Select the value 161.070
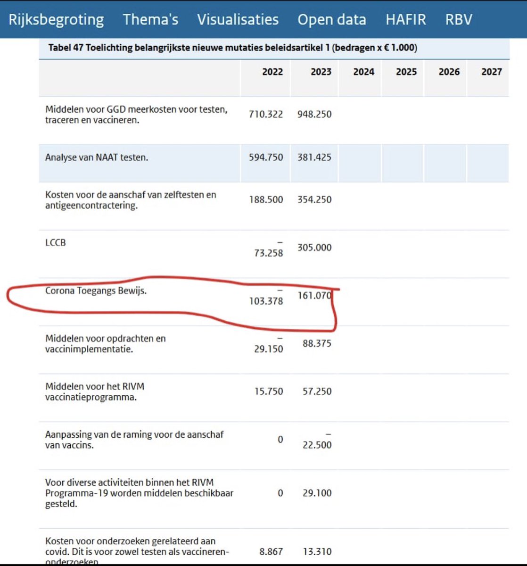Image resolution: width=527 pixels, height=566 pixels. coord(314,296)
